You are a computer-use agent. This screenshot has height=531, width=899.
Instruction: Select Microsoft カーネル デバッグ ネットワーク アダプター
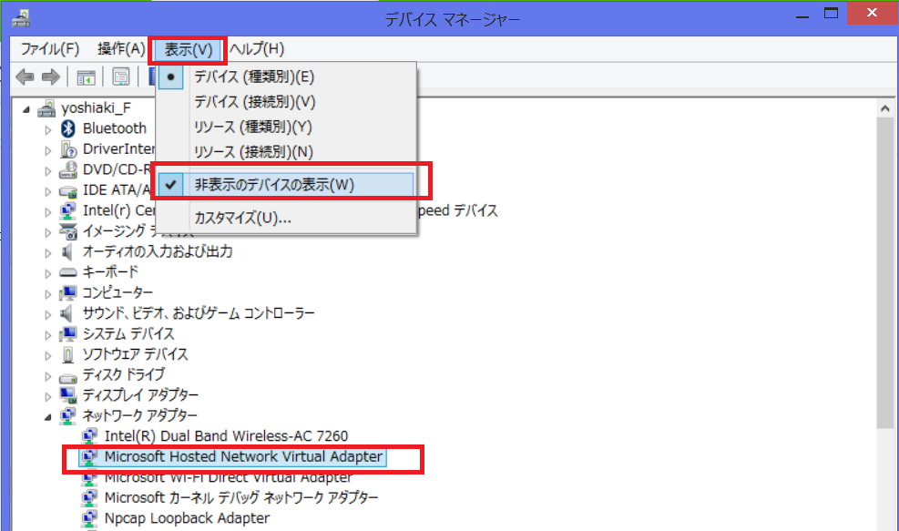click(241, 497)
